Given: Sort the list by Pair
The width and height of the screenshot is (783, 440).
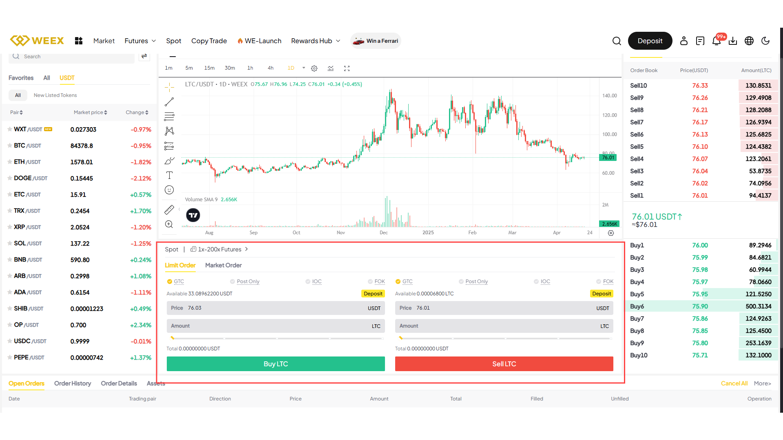Looking at the screenshot, I should pos(16,112).
